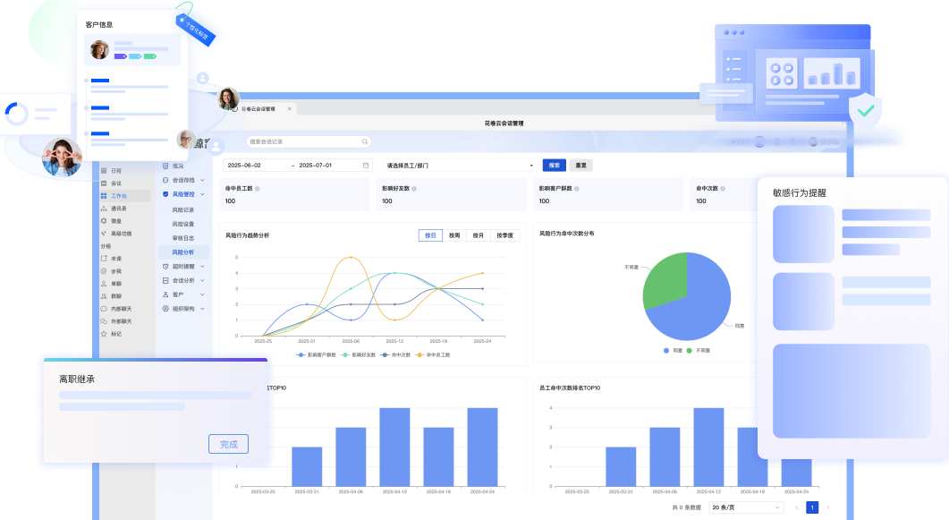Click the calendar icon in date range
This screenshot has width=949, height=520.
coord(366,166)
